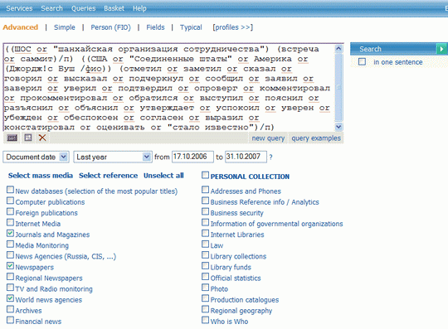Click the from date field
This screenshot has height=329, width=448.
[192, 157]
